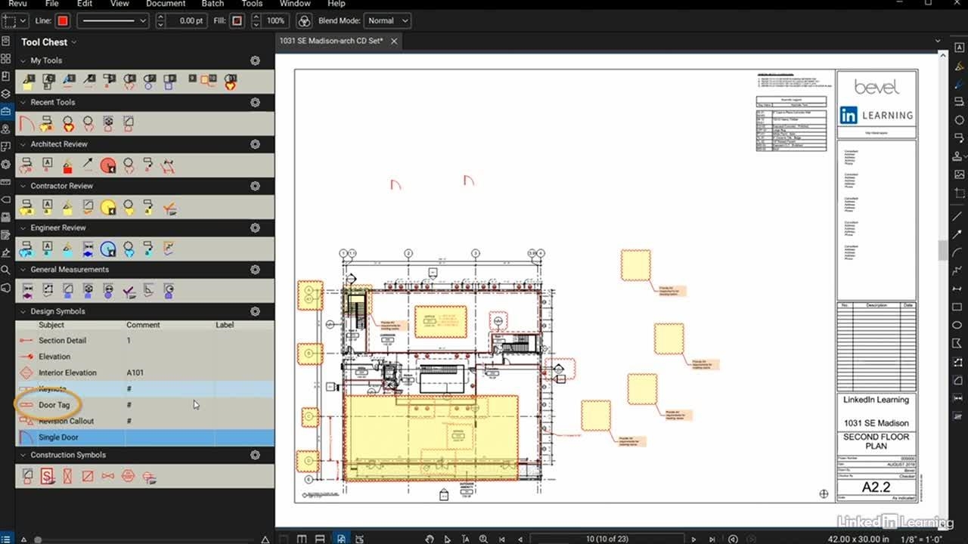Open the line style dropdown
Screen dimensions: 968x544
coord(113,21)
